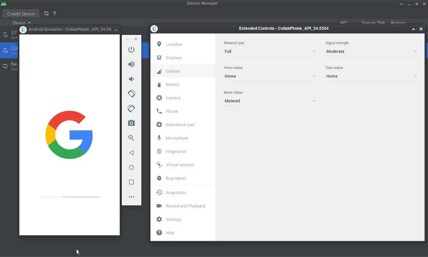Tap the emulator Back triangle button
Viewport: 428px width, 257px height.
131,153
